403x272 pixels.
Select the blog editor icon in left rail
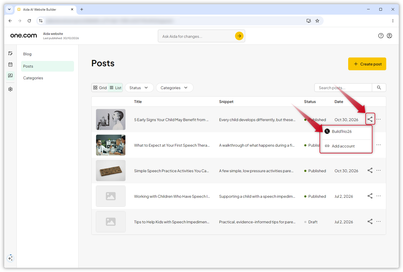pyautogui.click(x=10, y=76)
